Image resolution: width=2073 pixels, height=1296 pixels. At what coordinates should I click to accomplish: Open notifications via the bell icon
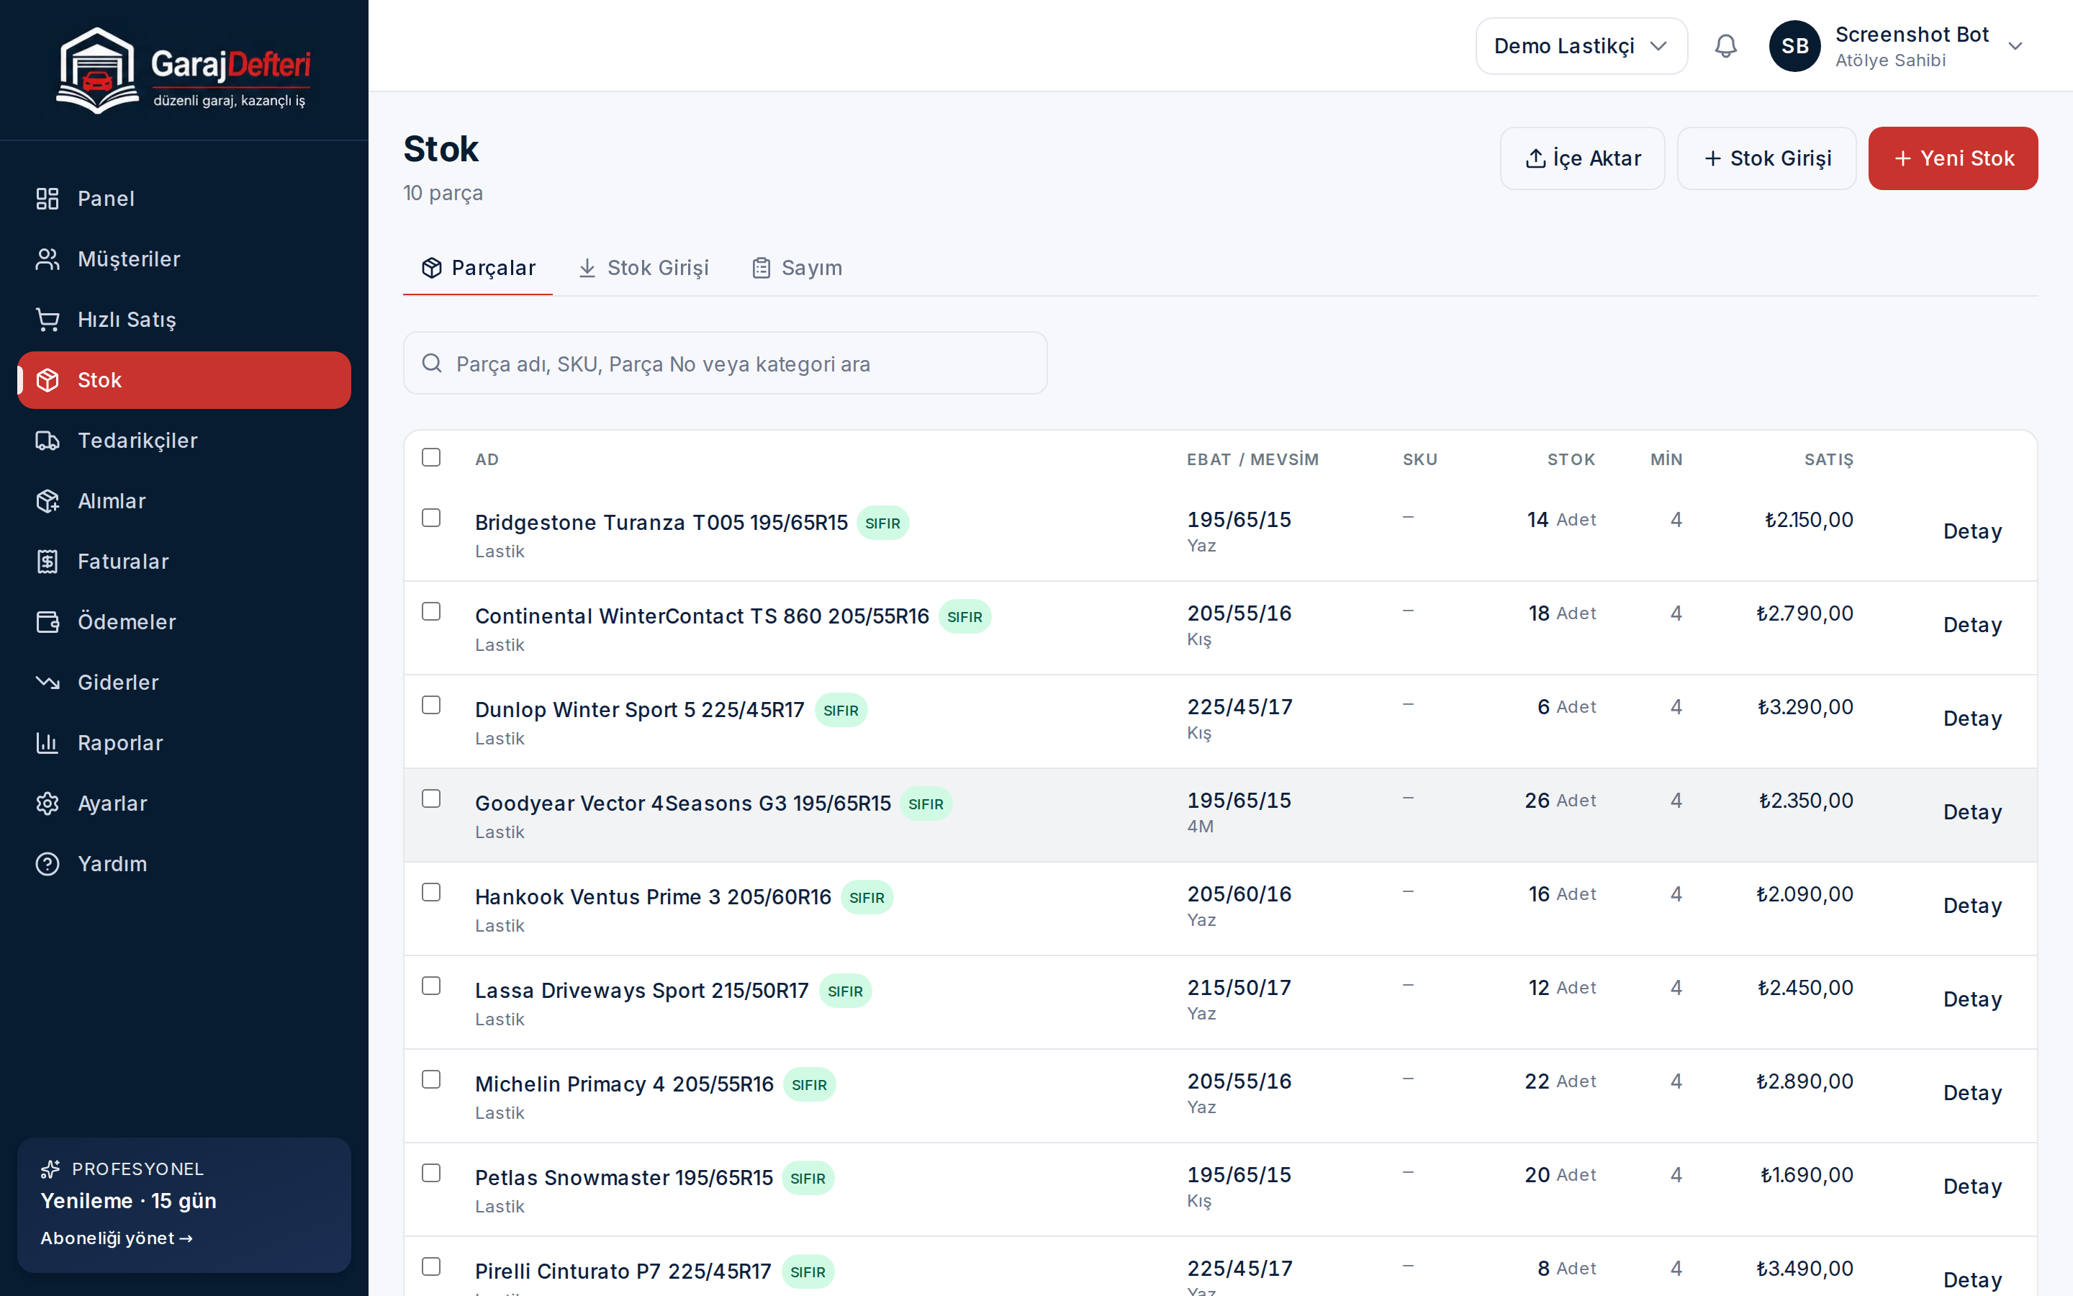[x=1725, y=46]
